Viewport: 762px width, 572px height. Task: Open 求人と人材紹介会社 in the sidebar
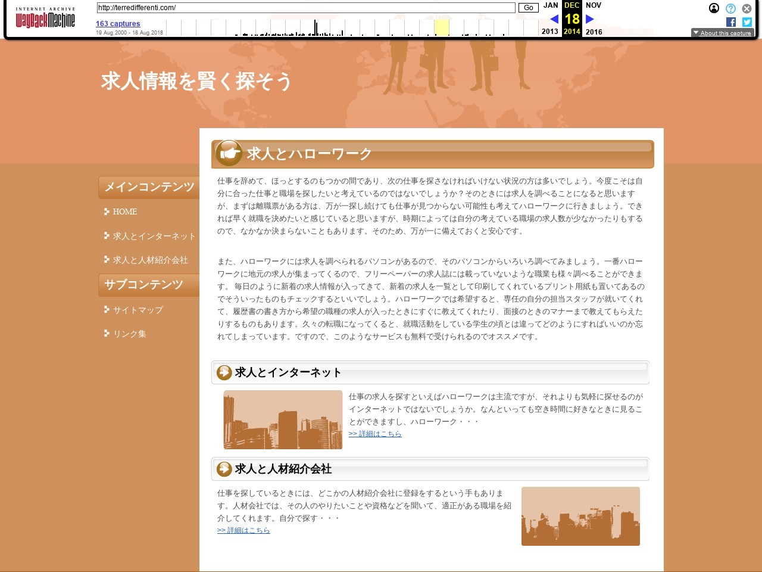pos(150,260)
